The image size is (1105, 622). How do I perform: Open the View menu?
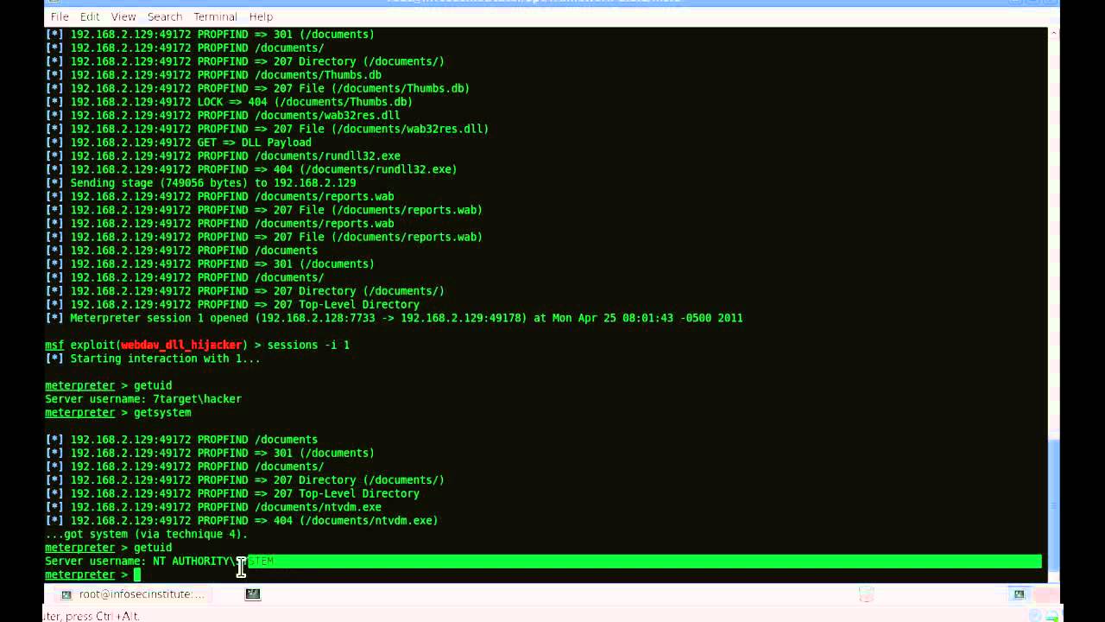(123, 16)
